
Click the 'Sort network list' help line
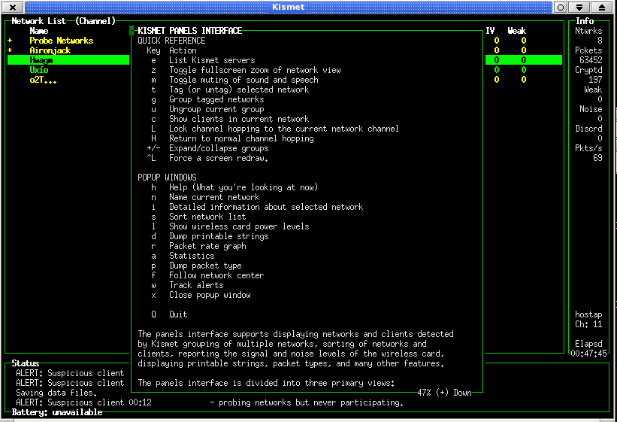207,217
